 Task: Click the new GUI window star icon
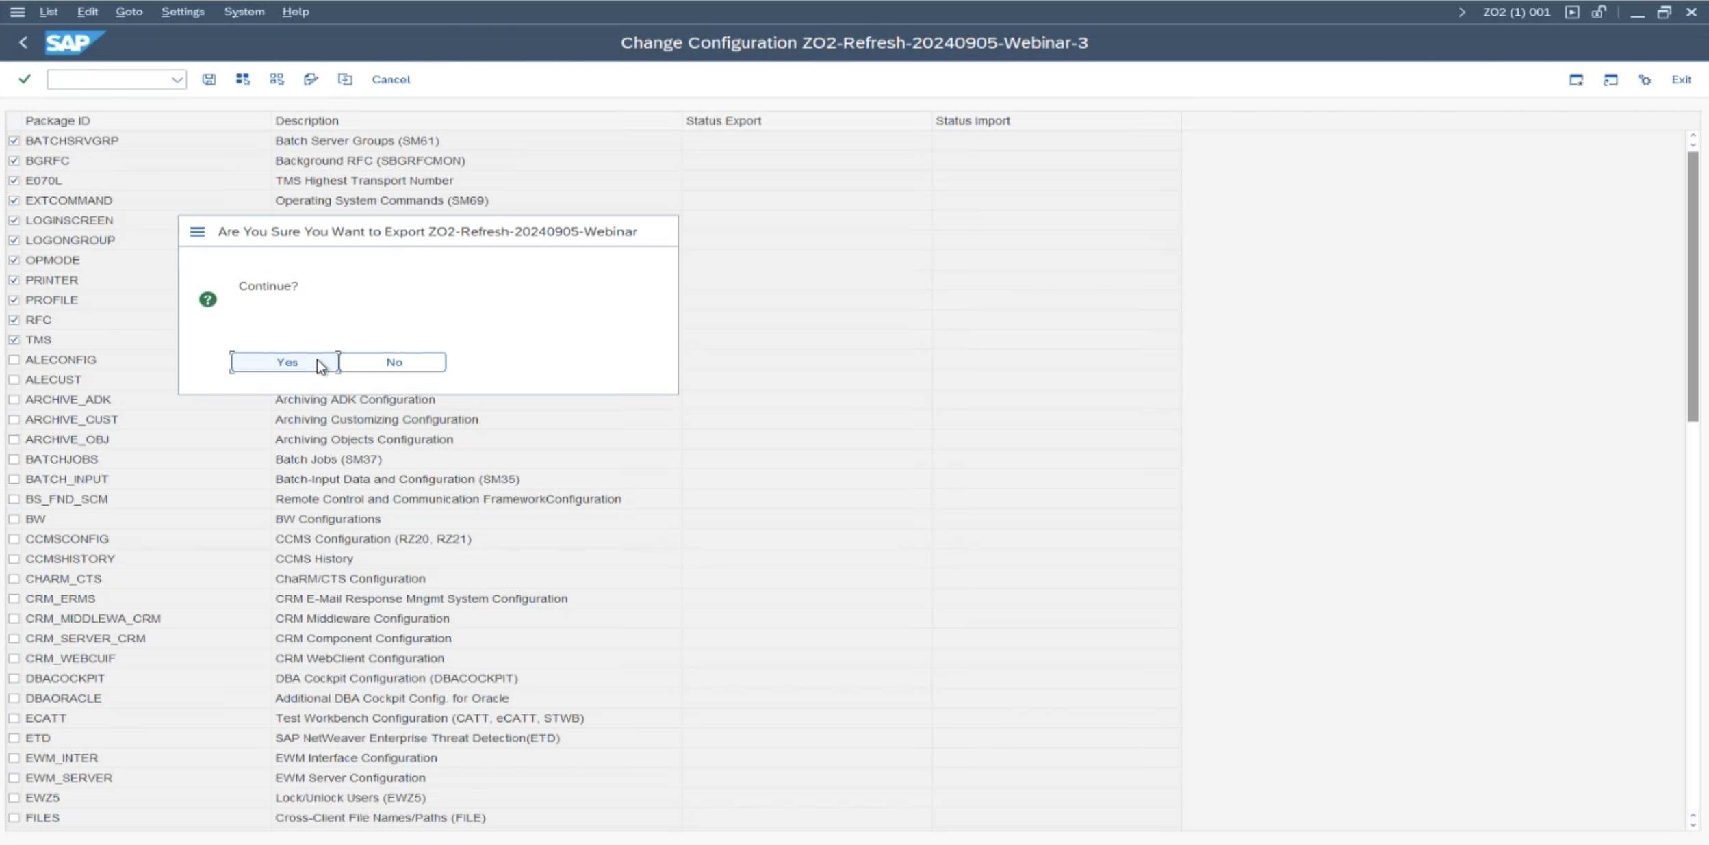tap(1576, 79)
